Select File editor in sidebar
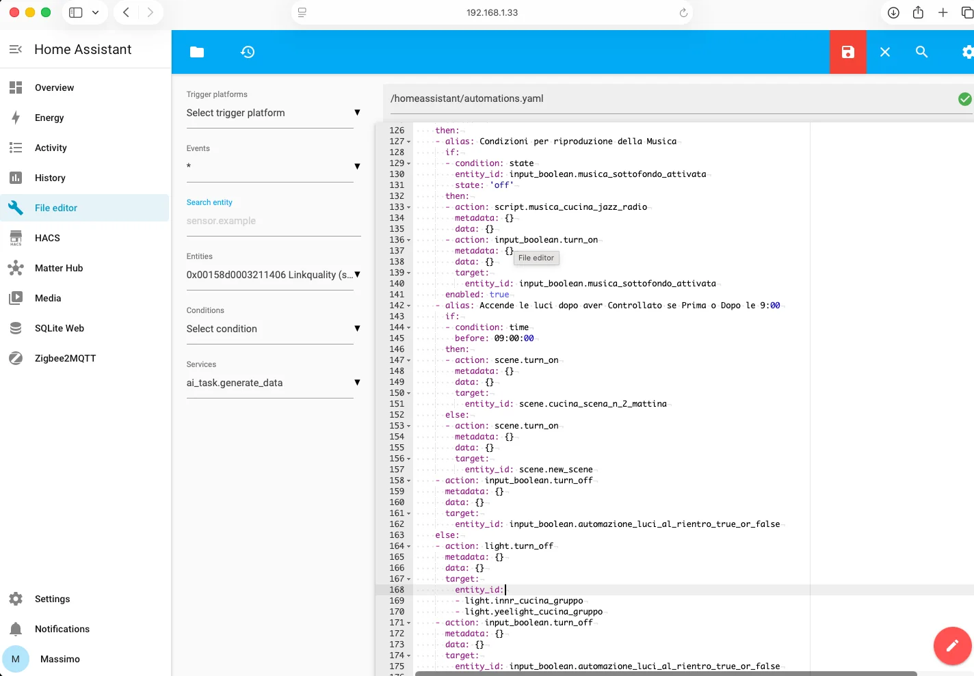This screenshot has width=974, height=676. 85,208
